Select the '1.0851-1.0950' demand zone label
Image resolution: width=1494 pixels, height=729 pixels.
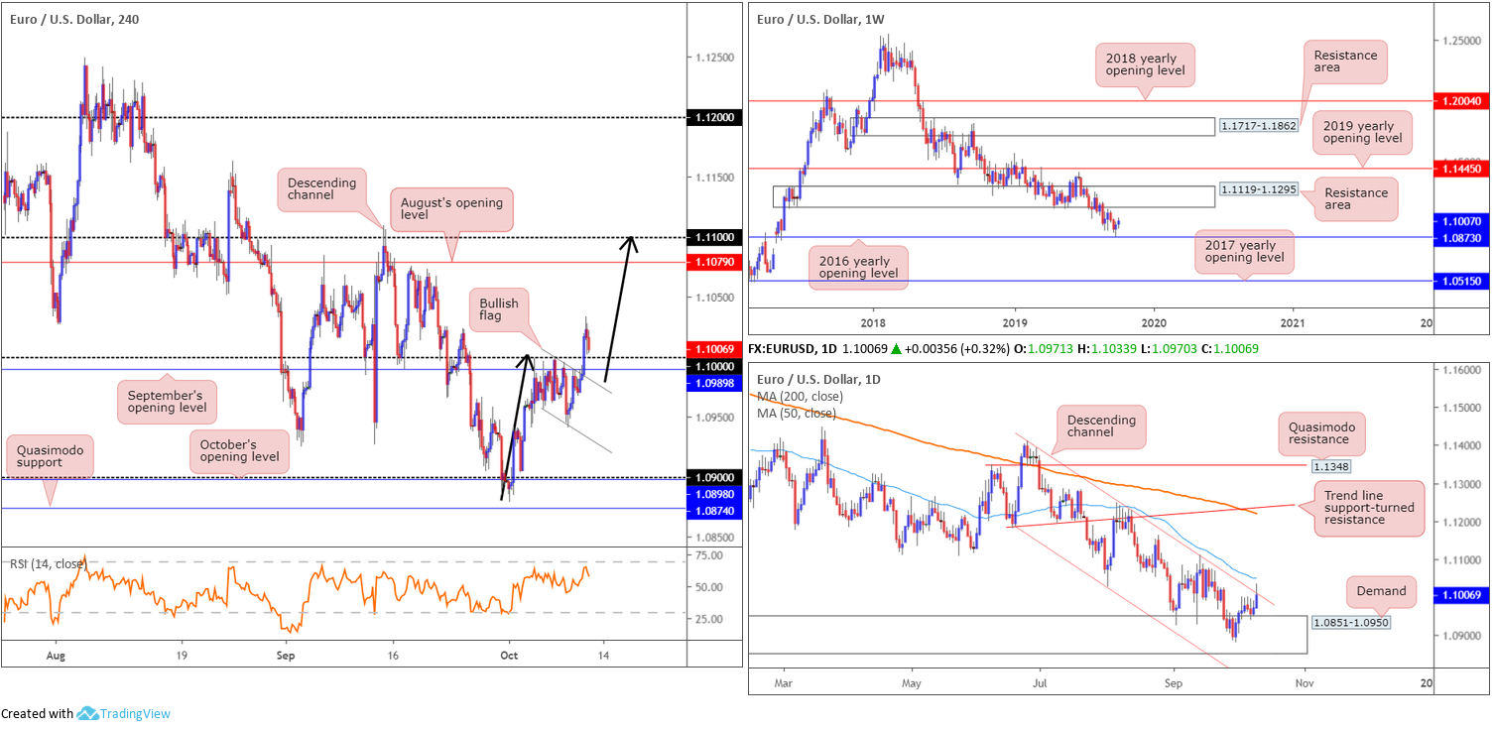1350,624
